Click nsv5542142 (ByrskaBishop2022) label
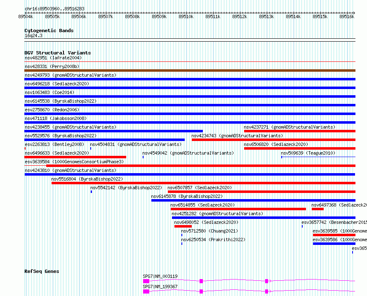 coord(126,188)
